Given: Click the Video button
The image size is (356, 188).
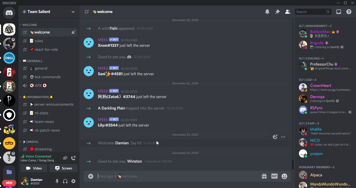Looking at the screenshot, I should coord(34,168).
